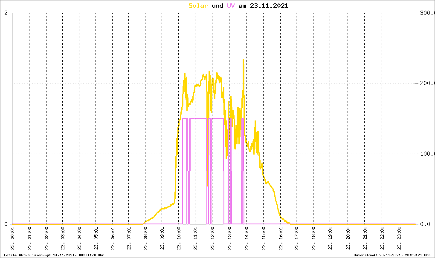Viewport: 435px width, 258px height.
Task: Click the '23. 23:00' time axis label
Action: pos(399,238)
